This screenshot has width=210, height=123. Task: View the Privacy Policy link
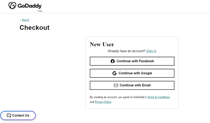click(x=103, y=102)
